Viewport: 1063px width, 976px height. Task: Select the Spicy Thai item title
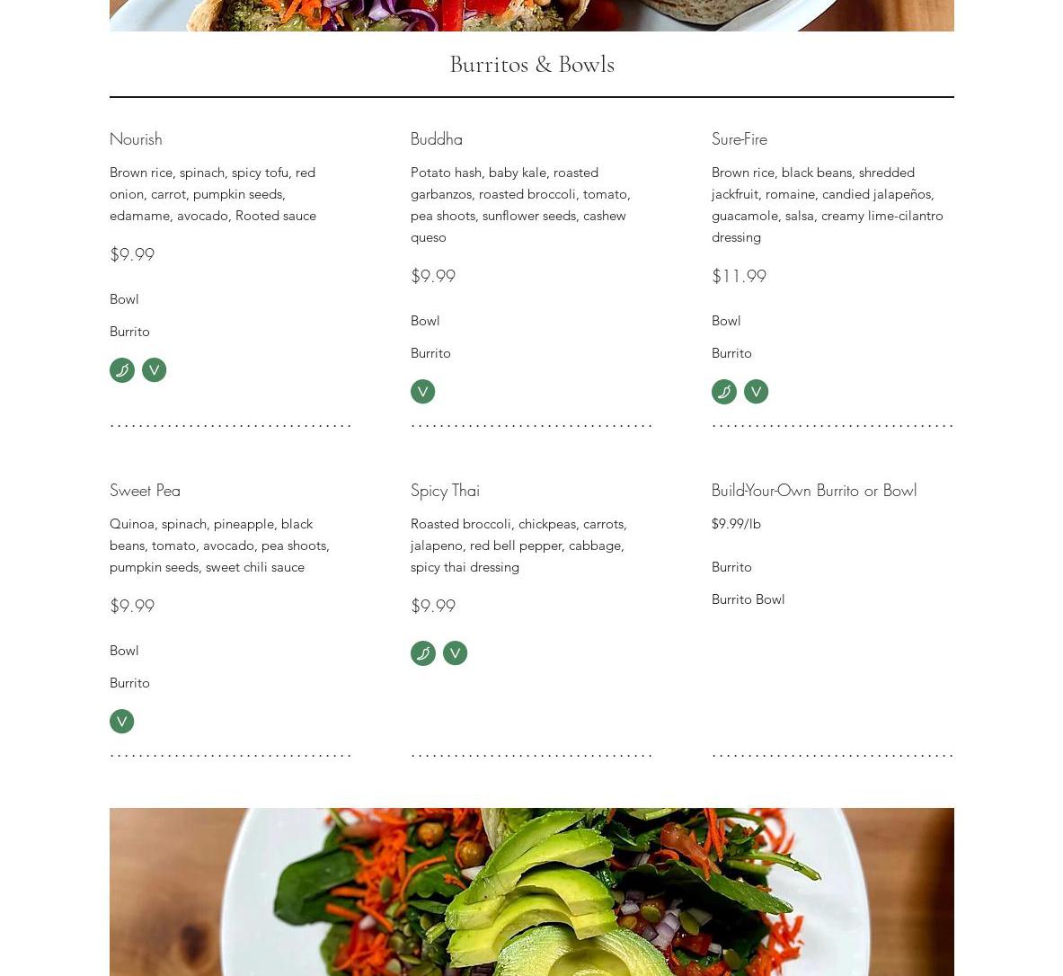(446, 491)
